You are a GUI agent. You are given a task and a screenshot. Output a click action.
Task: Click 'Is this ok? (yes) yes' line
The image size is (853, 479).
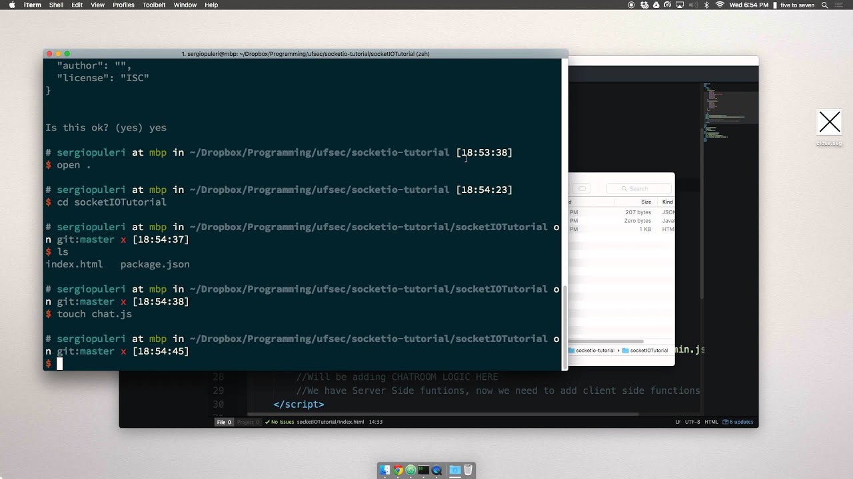106,127
